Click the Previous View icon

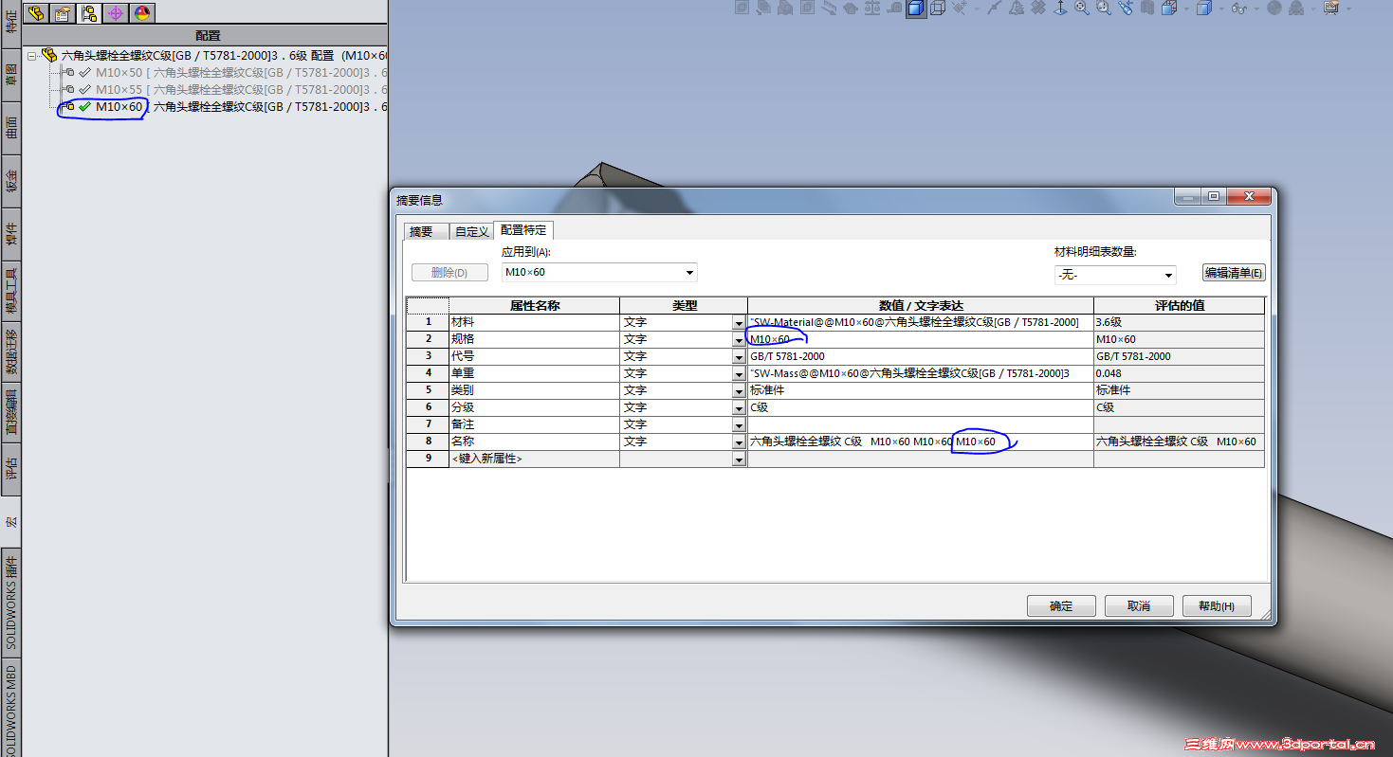click(x=1126, y=9)
